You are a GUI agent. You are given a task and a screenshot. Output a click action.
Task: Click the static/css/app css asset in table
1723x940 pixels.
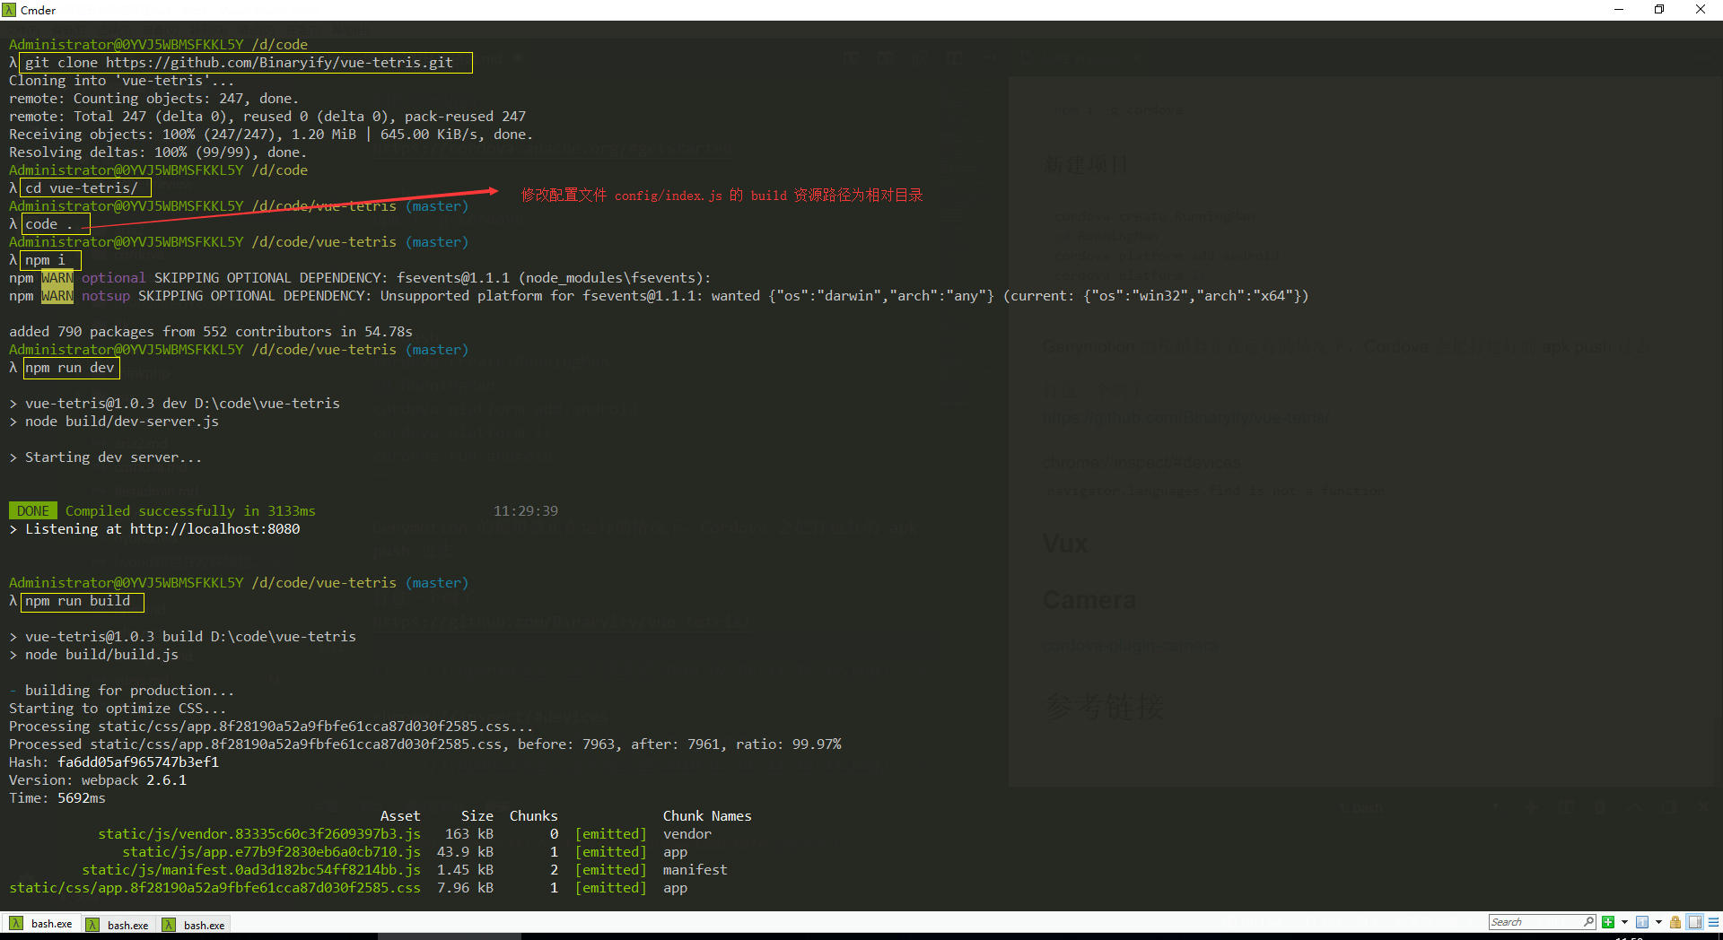coord(214,888)
